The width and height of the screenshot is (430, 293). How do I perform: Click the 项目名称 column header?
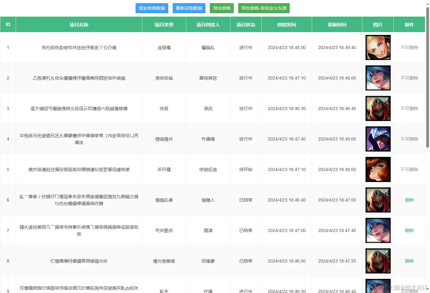(x=79, y=25)
